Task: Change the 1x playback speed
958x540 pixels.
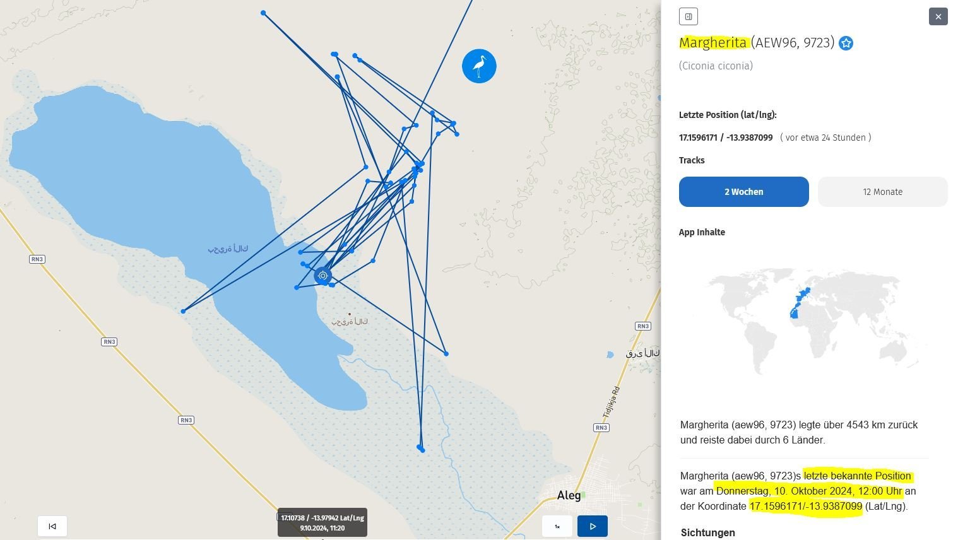Action: (557, 526)
